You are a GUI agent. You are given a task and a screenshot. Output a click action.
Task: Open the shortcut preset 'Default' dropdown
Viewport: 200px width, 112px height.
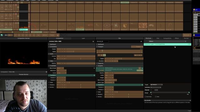point(167,41)
